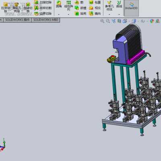Expand the Display Style dropdown arrow
The image size is (161, 161).
pos(138,21)
